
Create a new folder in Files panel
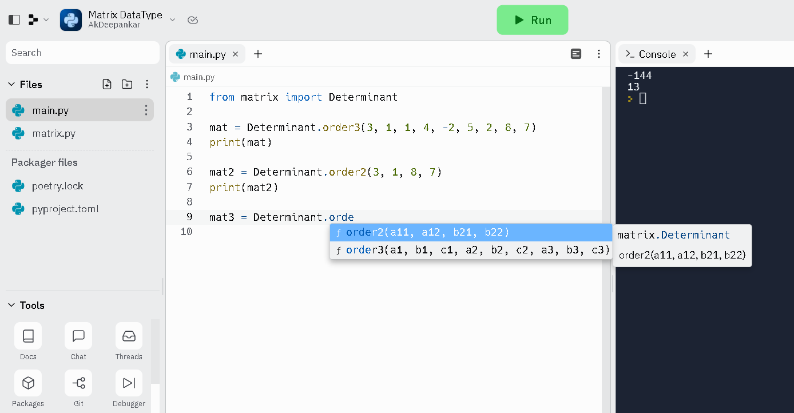tap(127, 84)
